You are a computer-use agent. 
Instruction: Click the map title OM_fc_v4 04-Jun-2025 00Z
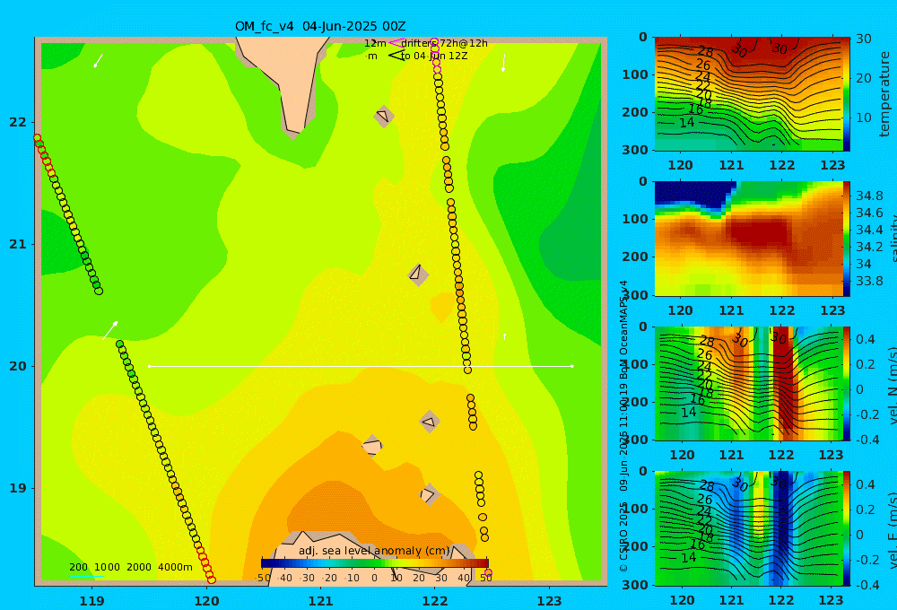click(320, 26)
